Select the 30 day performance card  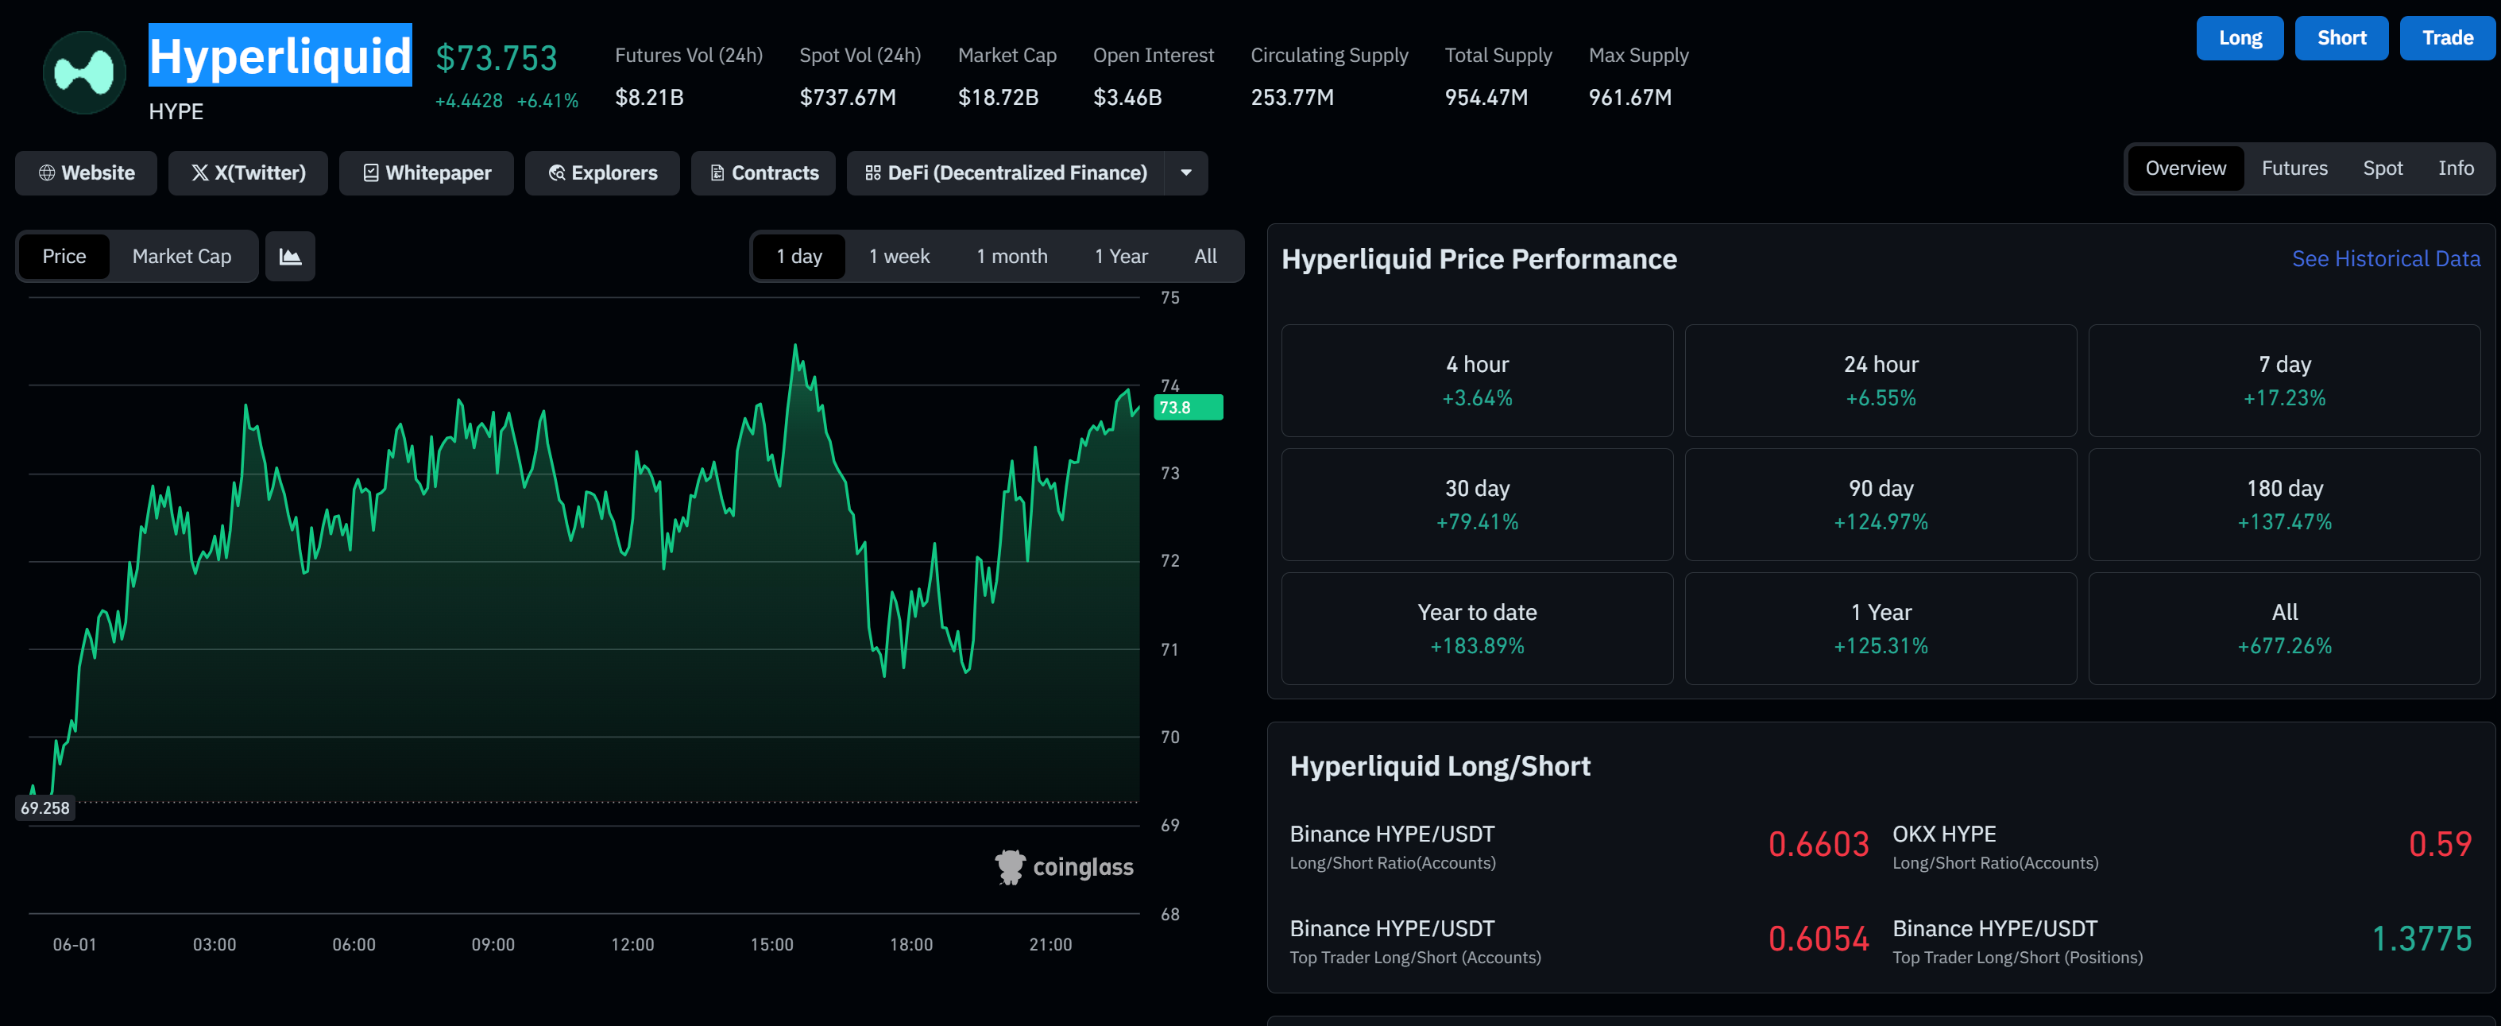[x=1477, y=504]
